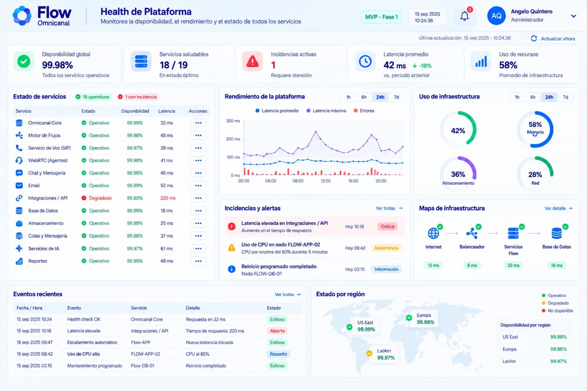Click the Flow Omnicanal logo
The width and height of the screenshot is (587, 391).
[42, 16]
